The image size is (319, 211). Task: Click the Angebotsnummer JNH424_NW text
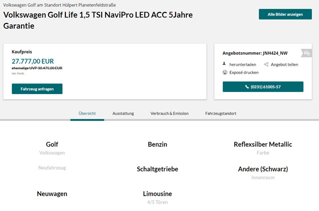coord(255,53)
